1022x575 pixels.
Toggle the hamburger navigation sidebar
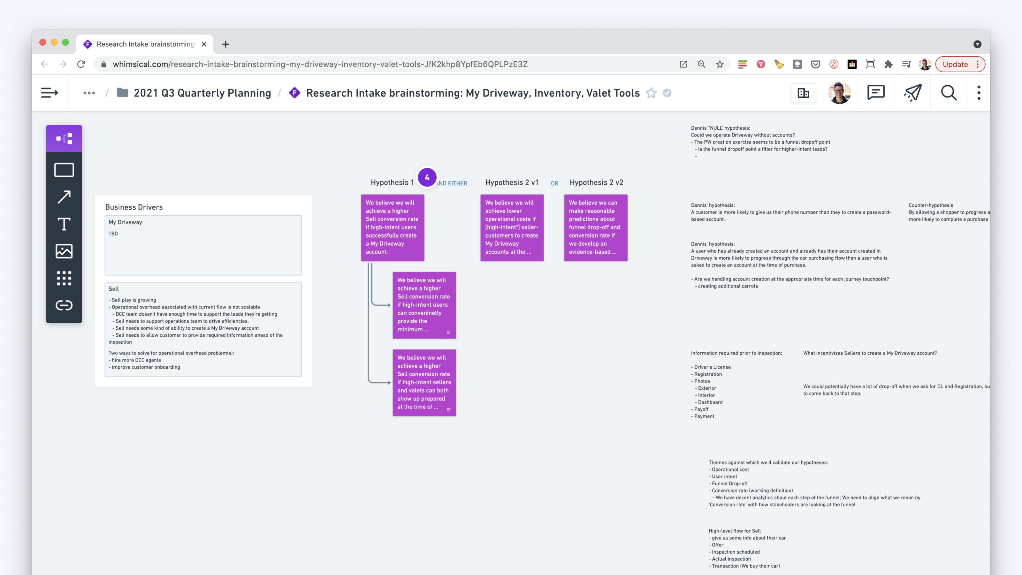(50, 93)
